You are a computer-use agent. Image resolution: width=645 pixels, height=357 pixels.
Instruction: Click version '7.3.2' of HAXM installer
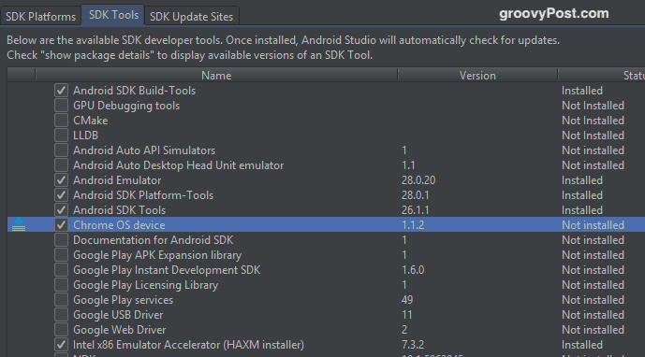[x=413, y=345]
